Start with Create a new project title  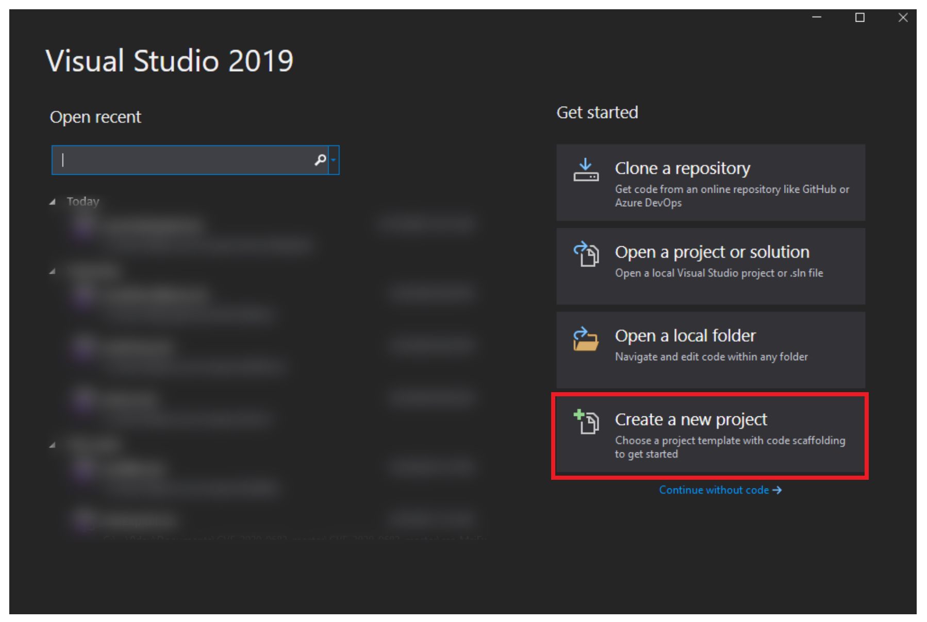pyautogui.click(x=690, y=419)
